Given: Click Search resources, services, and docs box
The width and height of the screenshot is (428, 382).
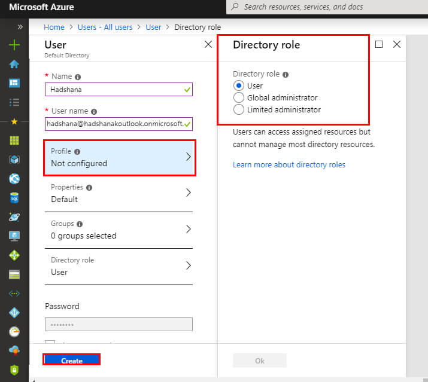Looking at the screenshot, I should coord(327,7).
